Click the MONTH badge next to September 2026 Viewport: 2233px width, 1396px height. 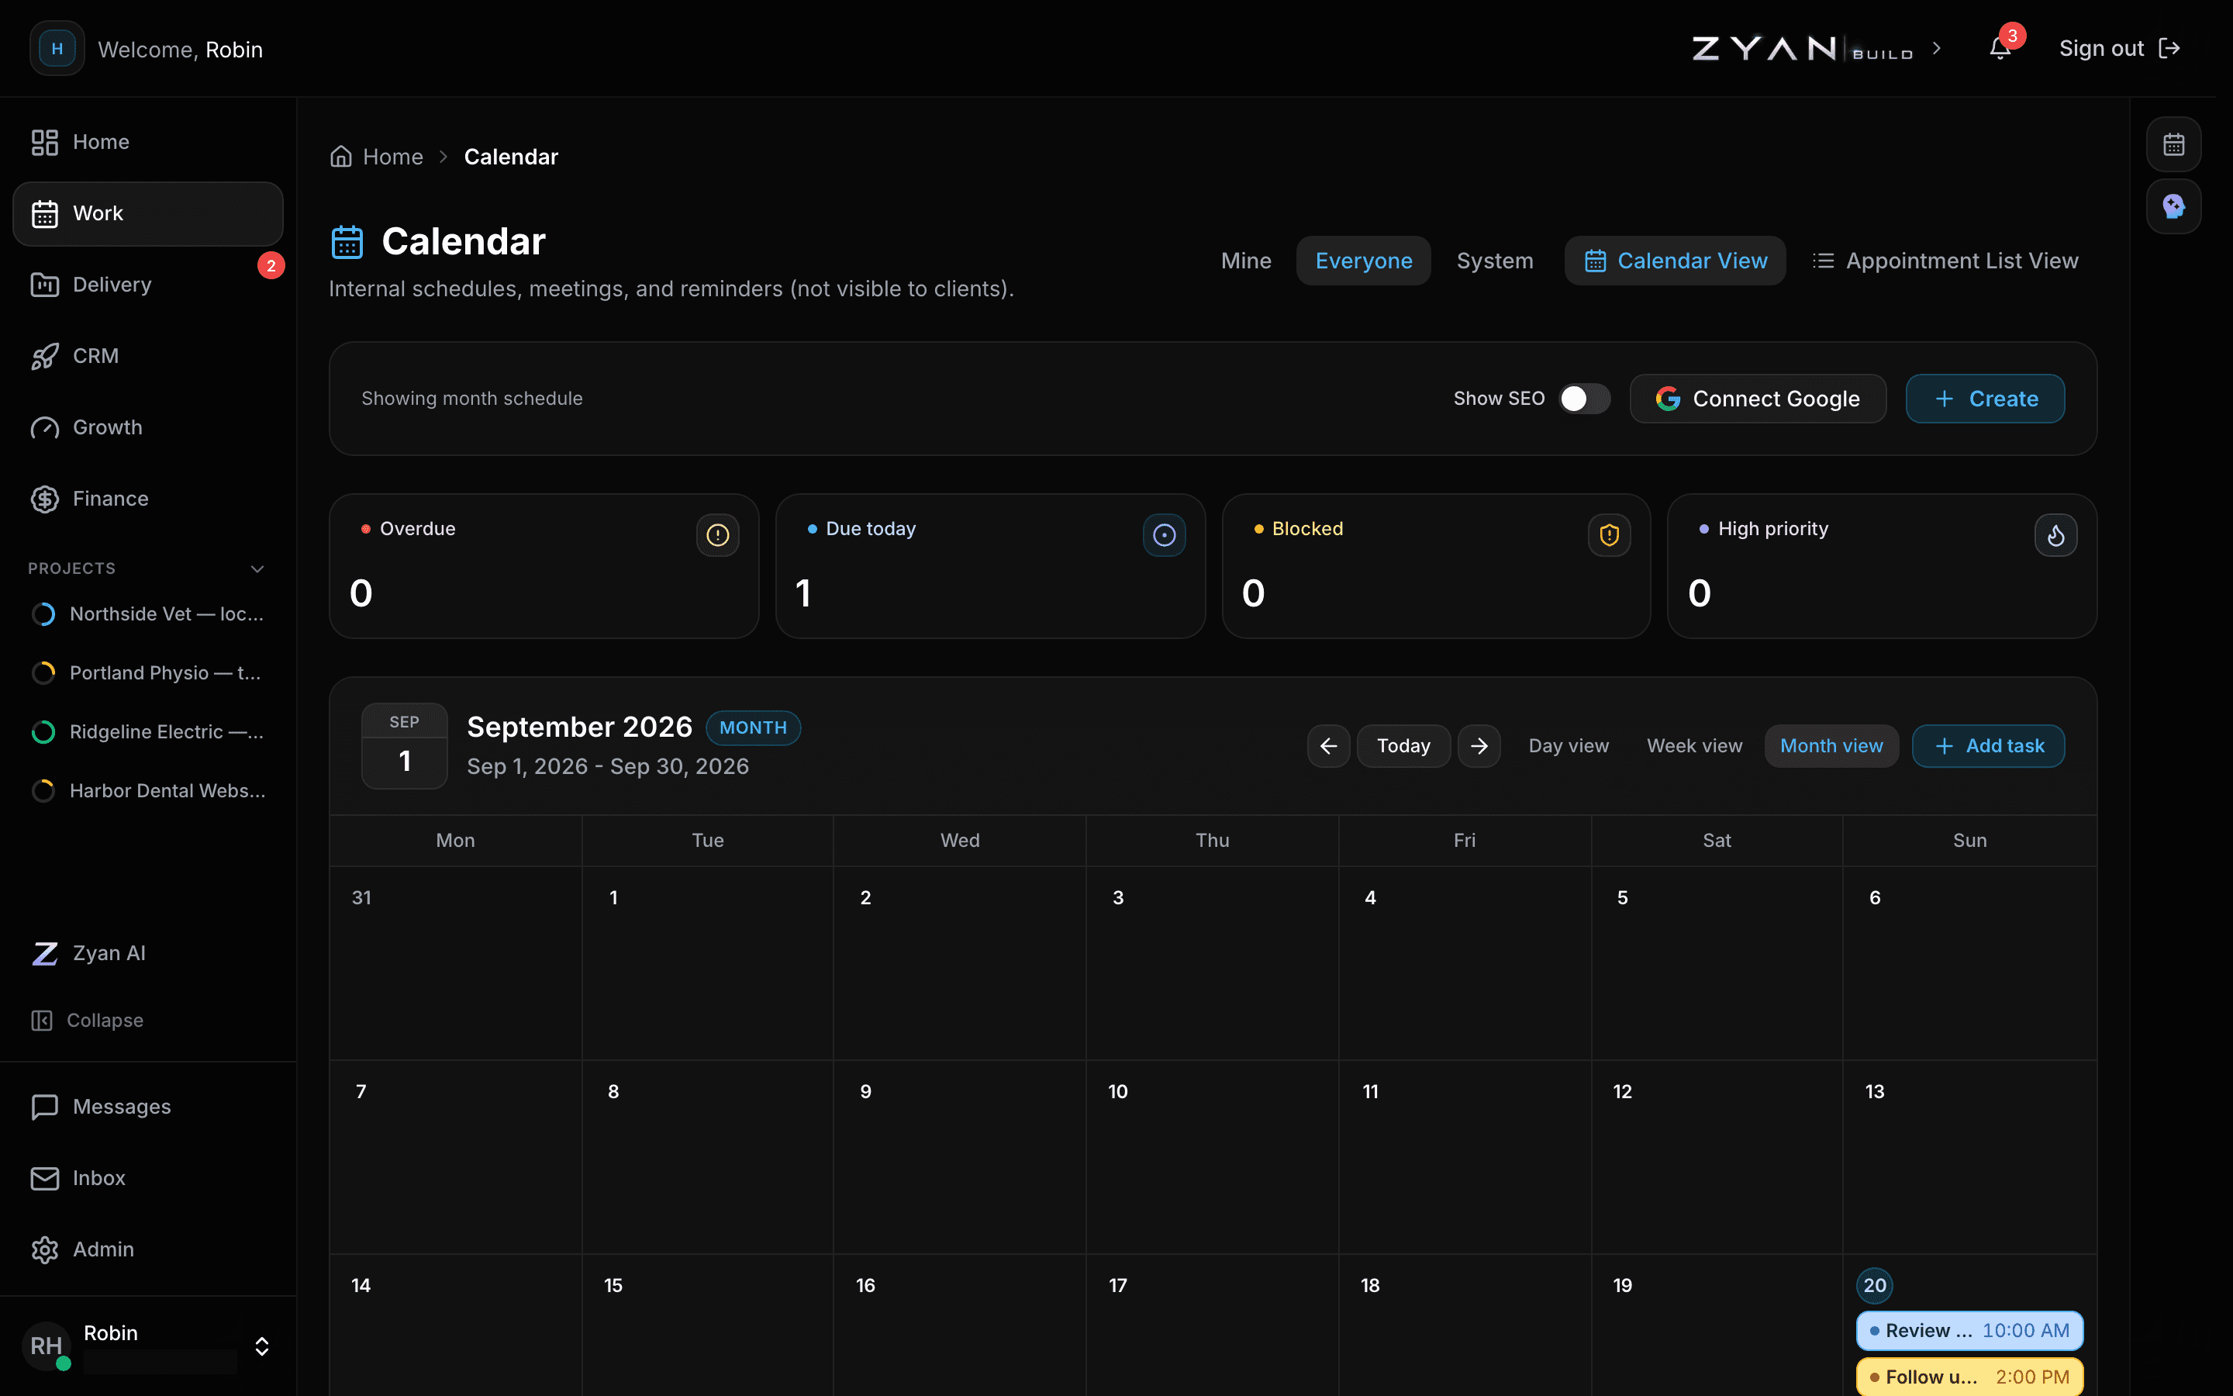point(753,727)
